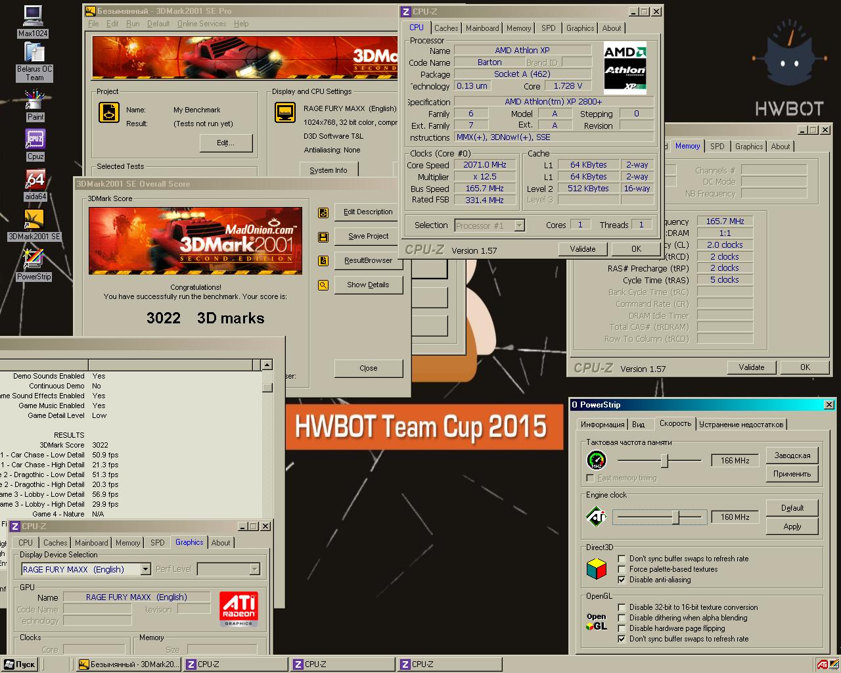Enable Direct3D Don't sync buffer swaps

[x=622, y=559]
